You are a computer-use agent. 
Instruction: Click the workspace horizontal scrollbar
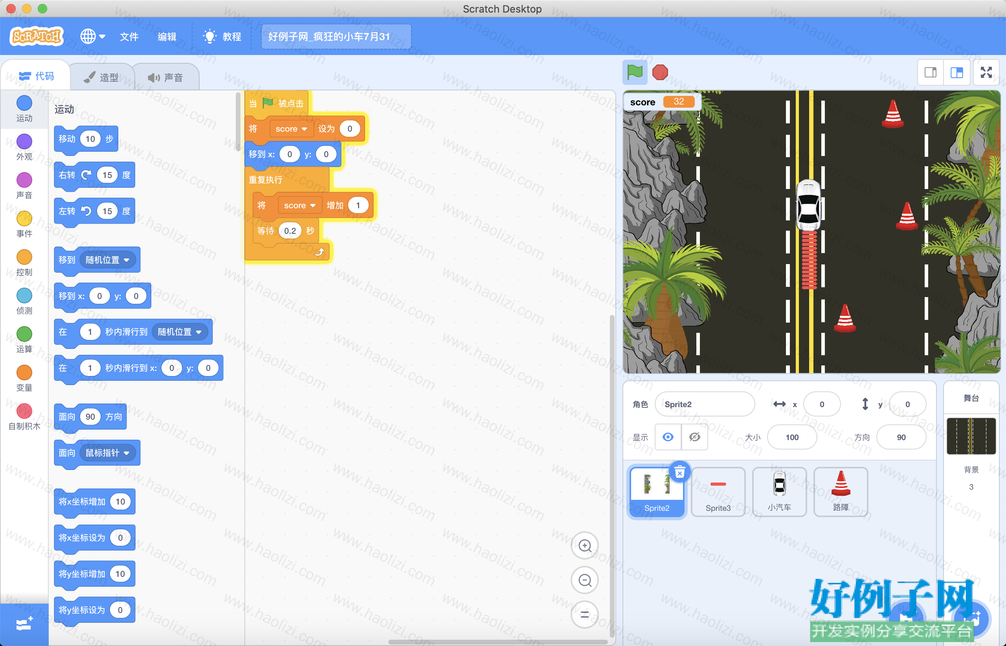(x=497, y=642)
